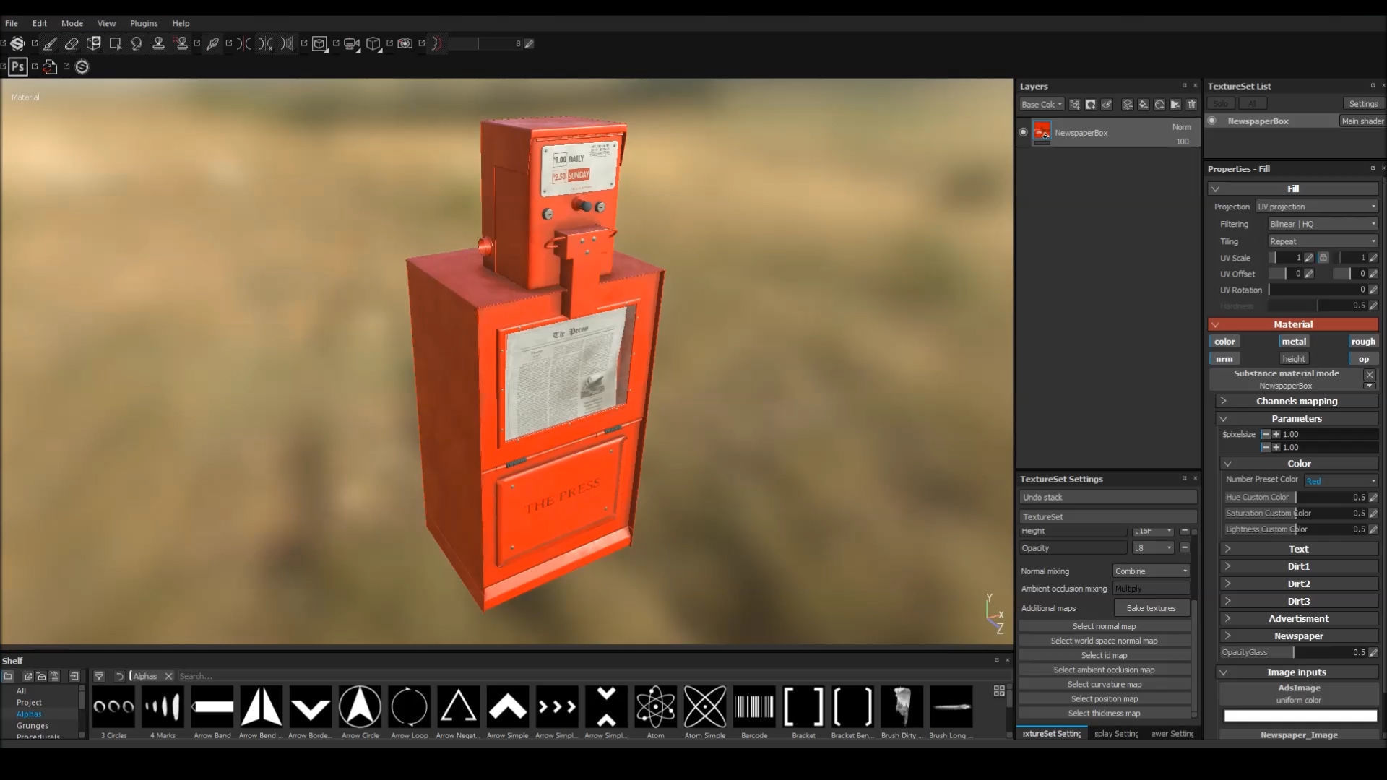The width and height of the screenshot is (1387, 780).
Task: Open the Filtering dropdown
Action: point(1323,224)
